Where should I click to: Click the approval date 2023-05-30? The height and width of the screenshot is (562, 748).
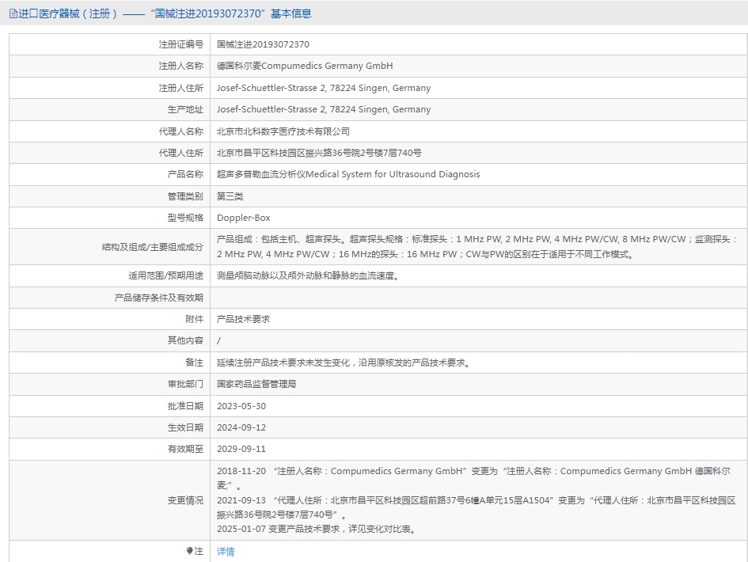pos(241,405)
